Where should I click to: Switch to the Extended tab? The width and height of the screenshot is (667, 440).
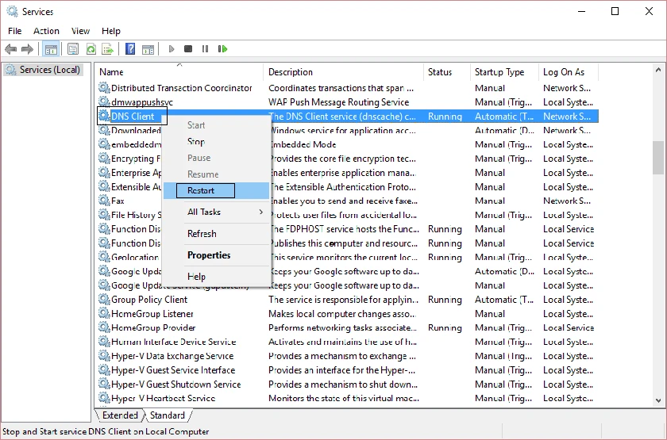120,415
